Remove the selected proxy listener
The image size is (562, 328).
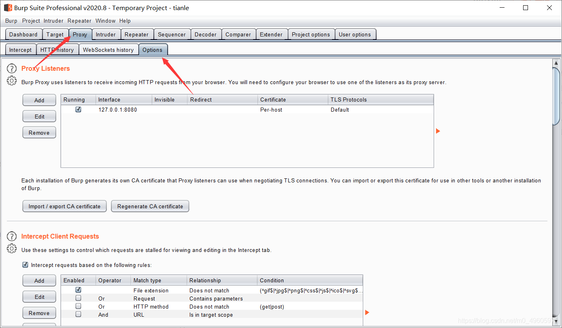[39, 133]
